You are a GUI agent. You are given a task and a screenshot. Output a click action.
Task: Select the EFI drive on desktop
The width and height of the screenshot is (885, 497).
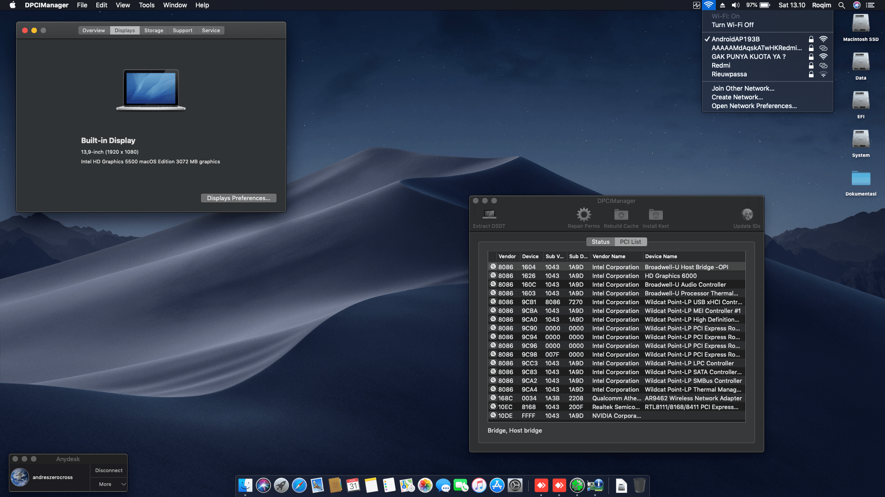[x=861, y=105]
